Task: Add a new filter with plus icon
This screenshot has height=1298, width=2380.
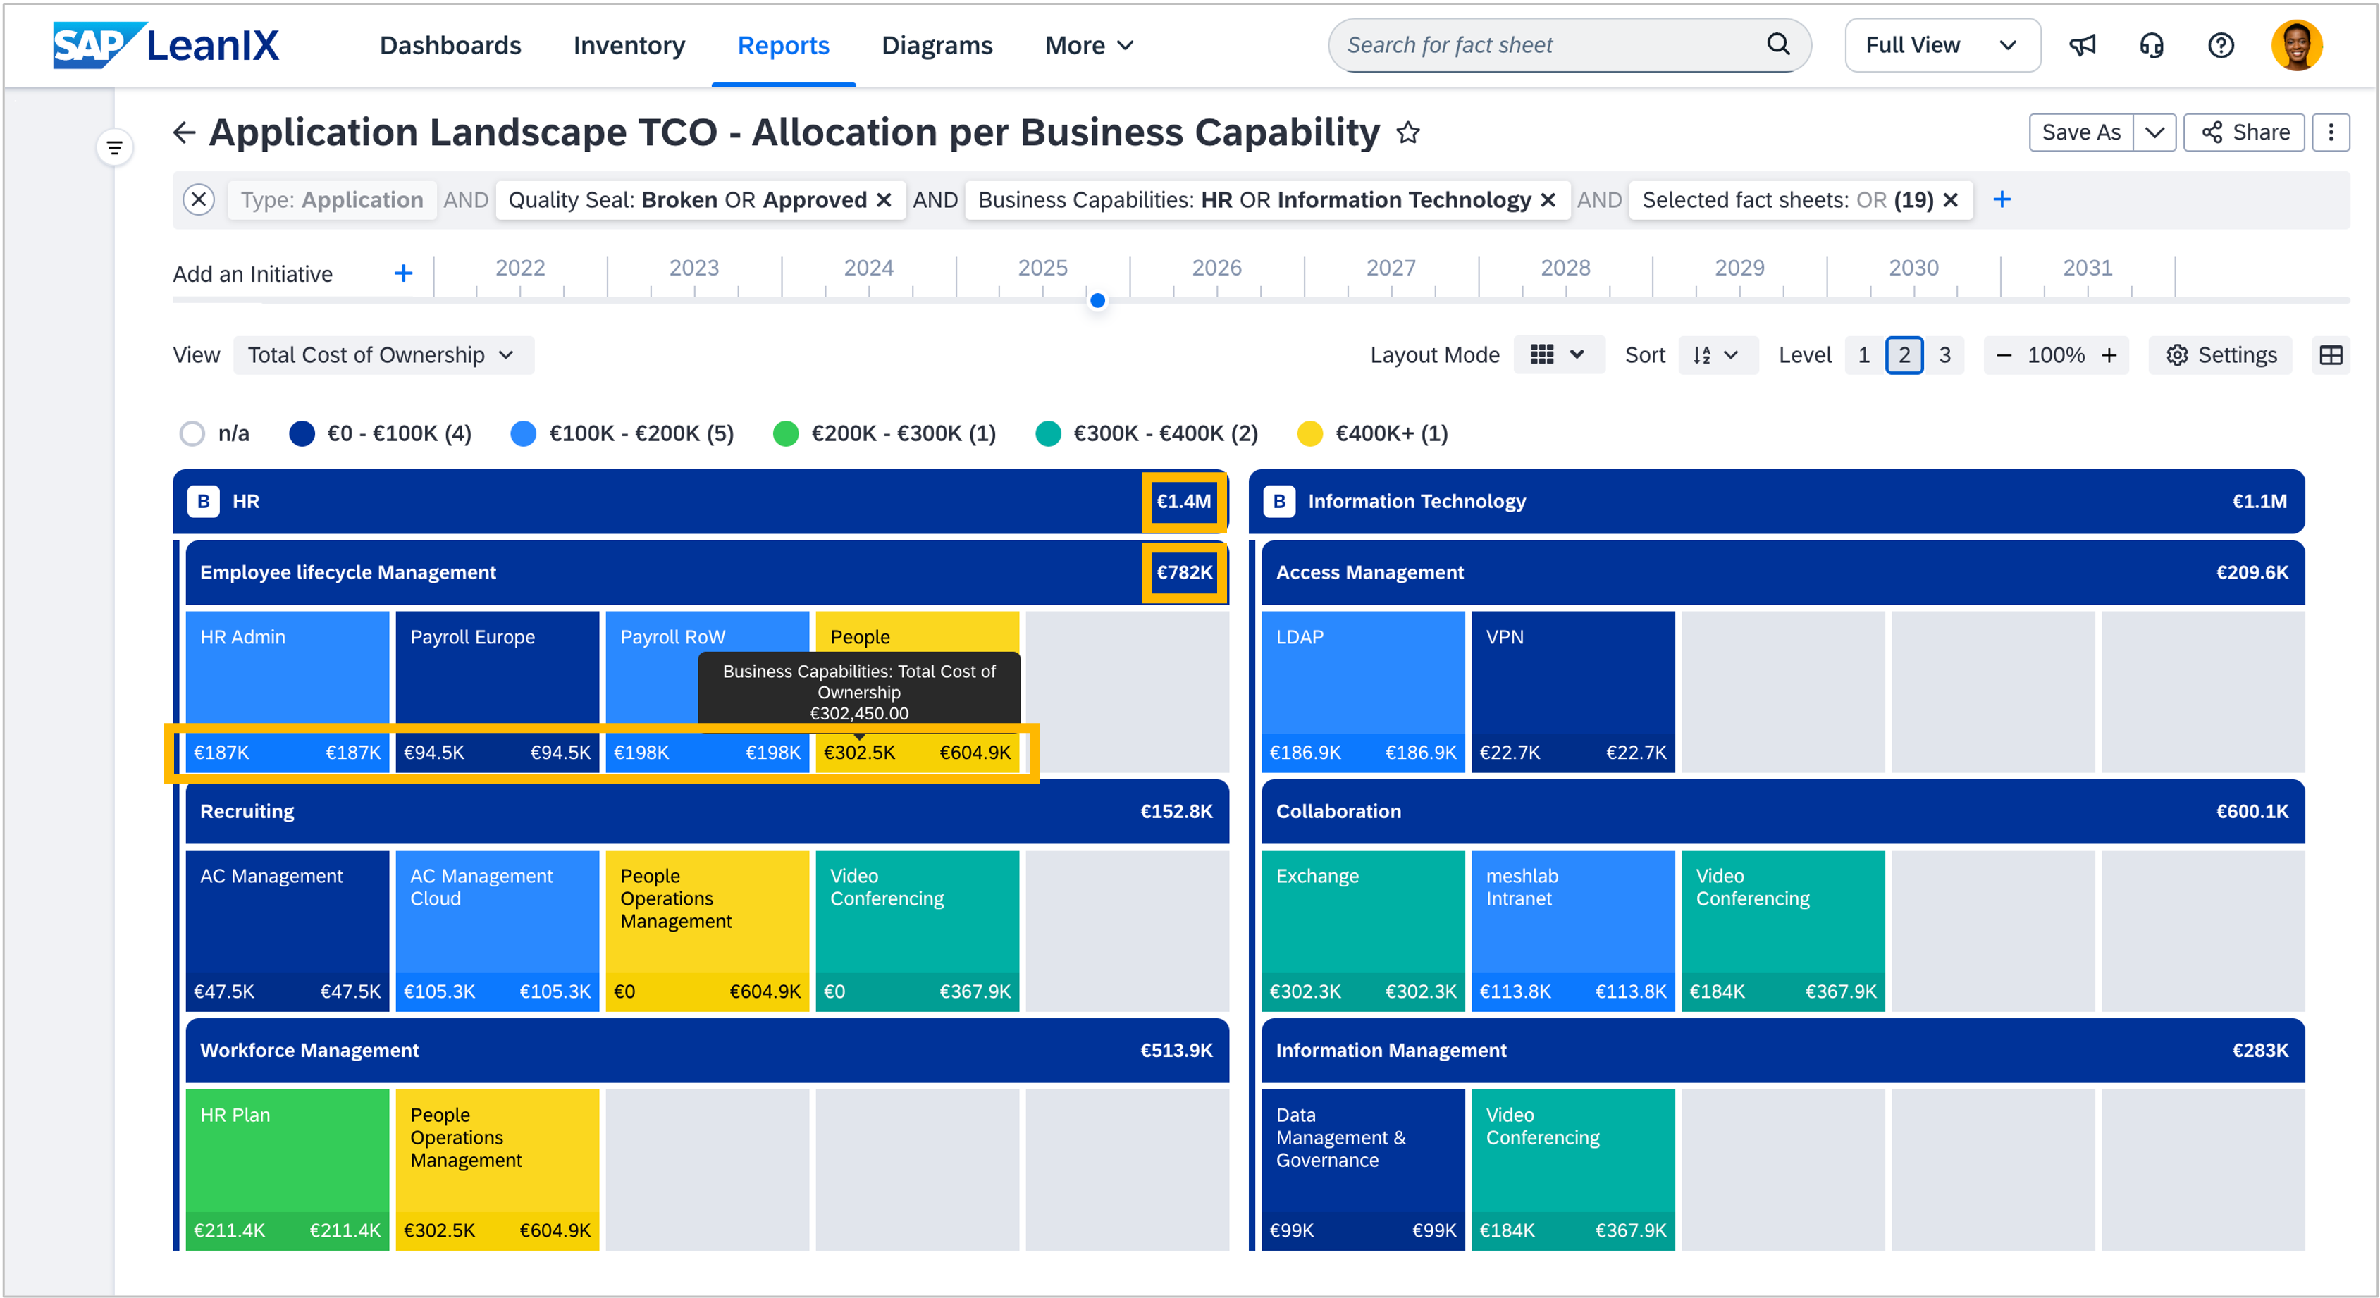Action: 2002,199
